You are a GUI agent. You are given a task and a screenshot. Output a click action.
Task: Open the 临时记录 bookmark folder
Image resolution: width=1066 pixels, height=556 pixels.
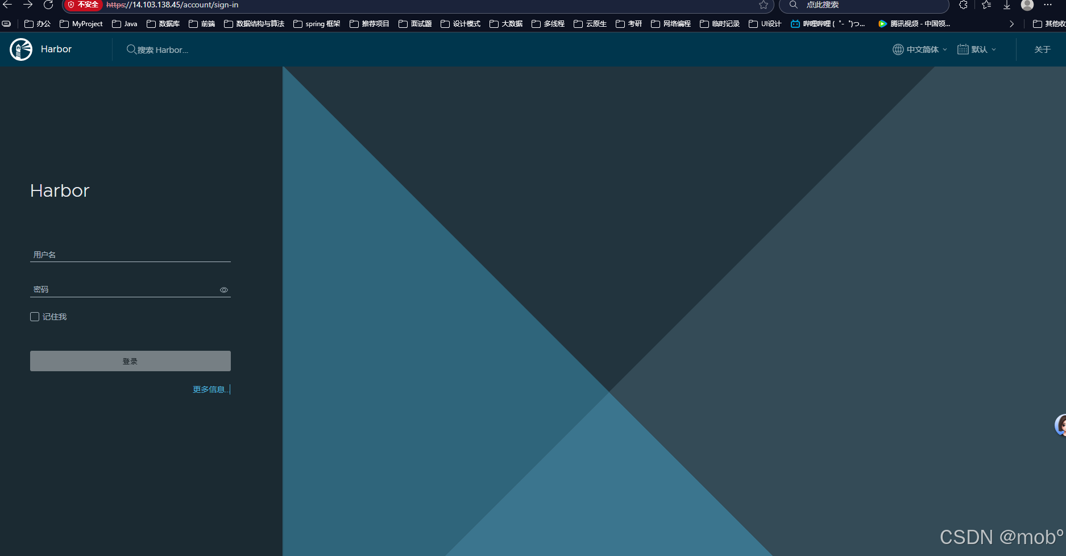pyautogui.click(x=720, y=24)
